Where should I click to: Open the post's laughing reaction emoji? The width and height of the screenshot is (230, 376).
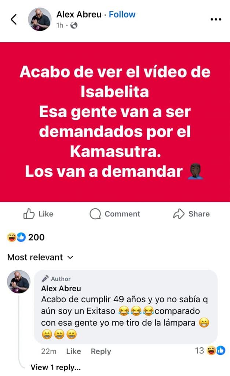point(12,237)
